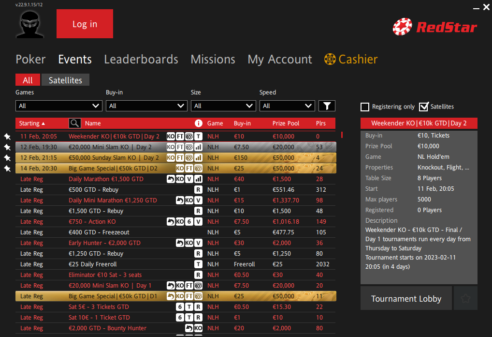Viewport: 492px width, 337px height.
Task: Click the FT icon in the Weekender KO row
Action: coord(180,137)
